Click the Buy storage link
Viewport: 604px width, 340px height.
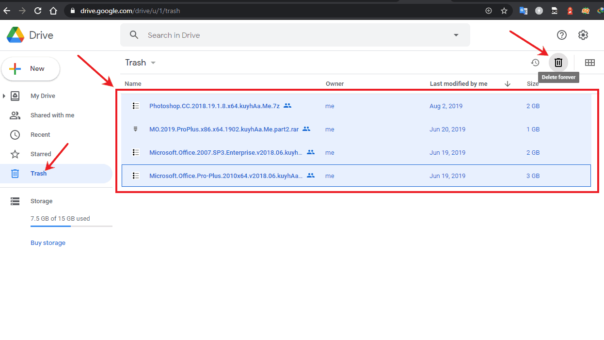(48, 243)
